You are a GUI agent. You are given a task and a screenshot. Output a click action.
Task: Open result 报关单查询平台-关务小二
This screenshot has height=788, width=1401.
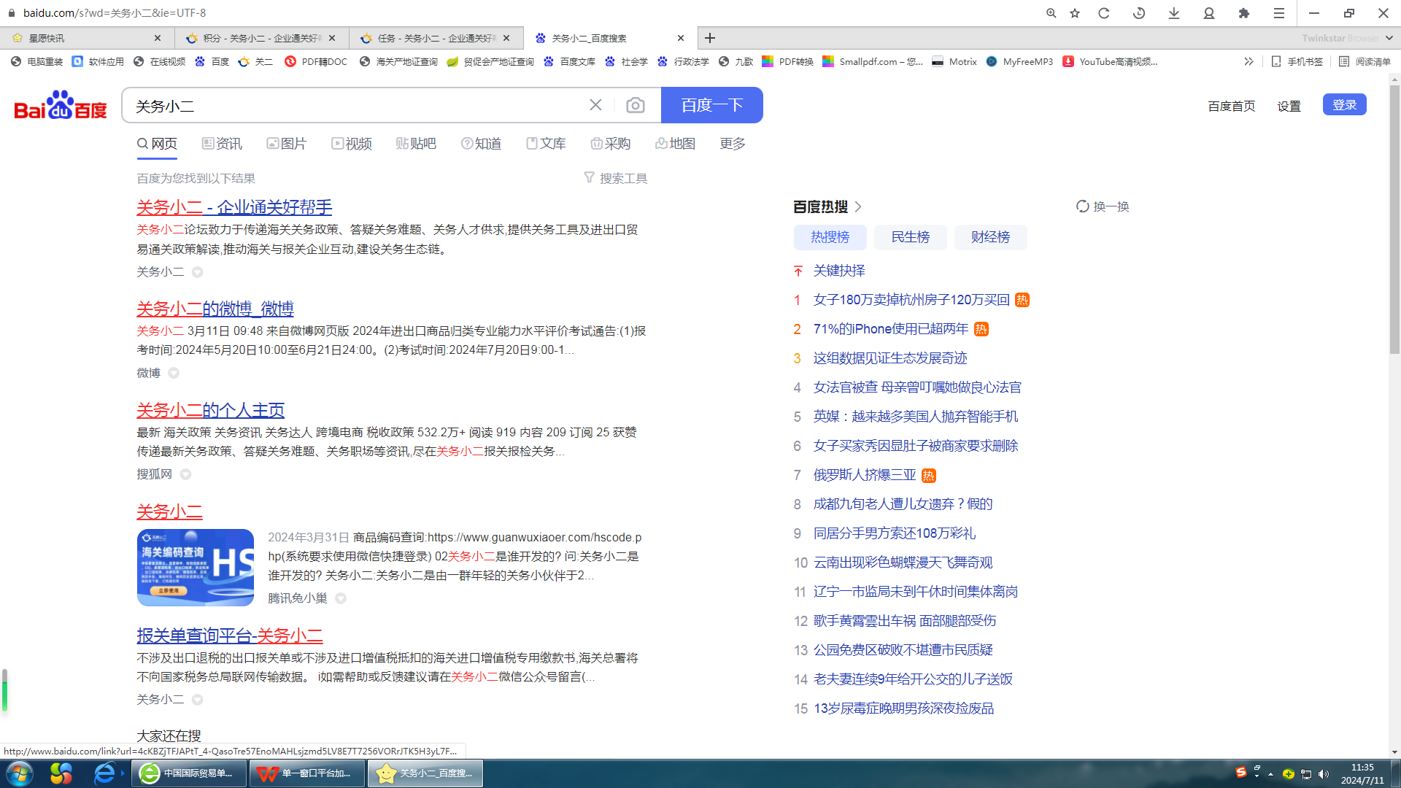pos(230,636)
